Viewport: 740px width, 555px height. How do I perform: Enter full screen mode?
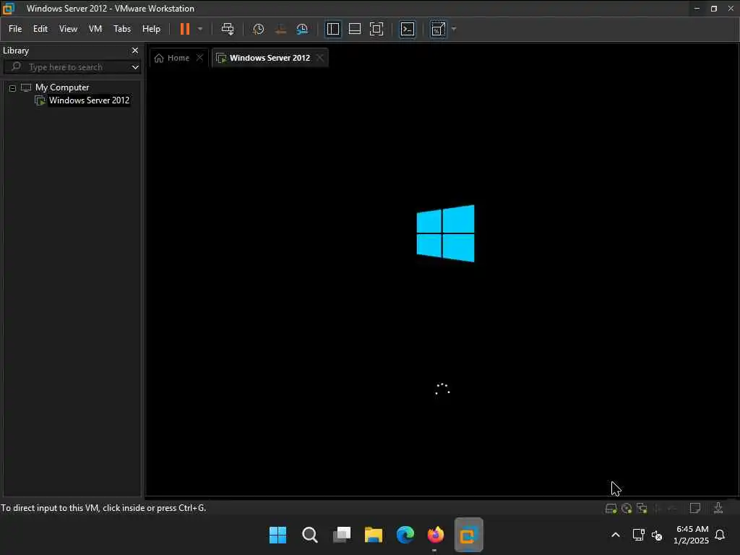(376, 29)
